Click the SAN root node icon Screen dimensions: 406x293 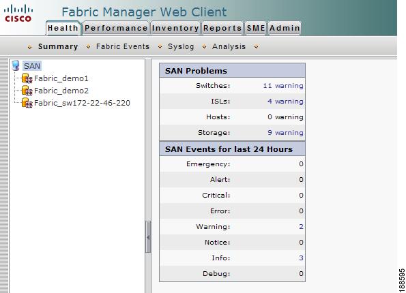pyautogui.click(x=16, y=65)
